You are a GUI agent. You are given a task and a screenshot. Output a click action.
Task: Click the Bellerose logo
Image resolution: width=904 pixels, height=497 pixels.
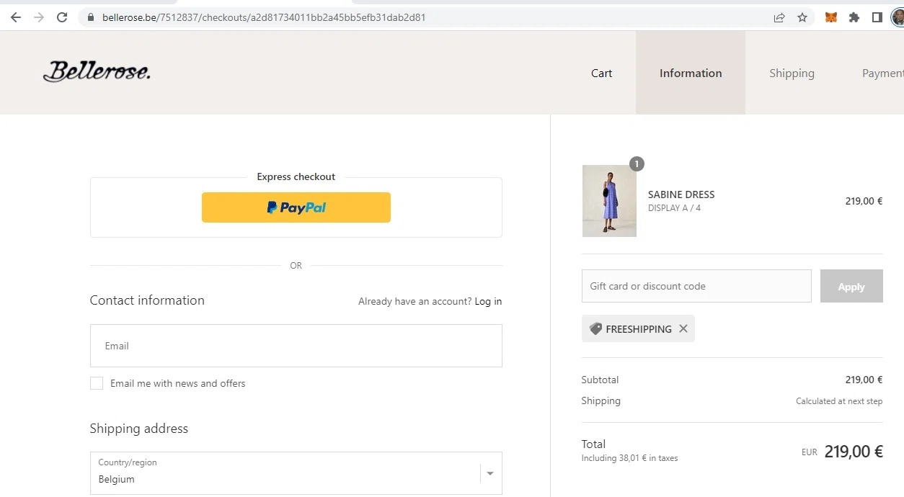pos(97,71)
